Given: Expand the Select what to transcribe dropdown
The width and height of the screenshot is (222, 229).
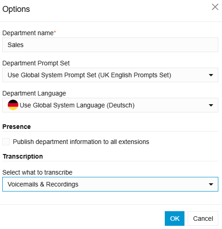Looking at the screenshot, I should coord(110,184).
